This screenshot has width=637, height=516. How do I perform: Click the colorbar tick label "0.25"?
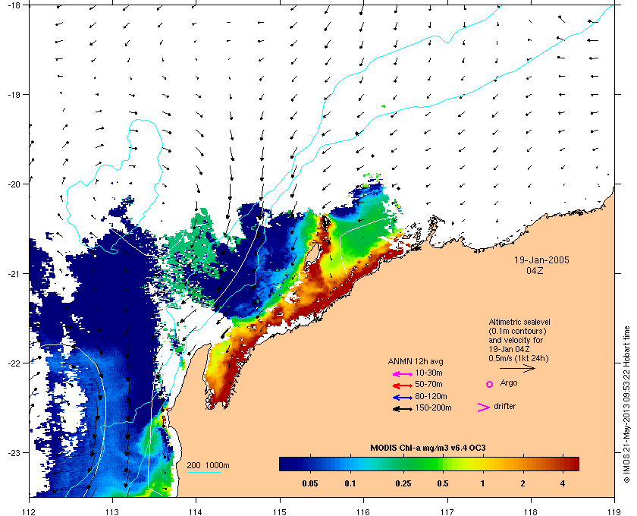point(403,484)
